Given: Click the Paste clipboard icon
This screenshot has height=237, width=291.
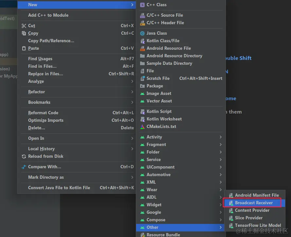Looking at the screenshot, I should point(24,48).
